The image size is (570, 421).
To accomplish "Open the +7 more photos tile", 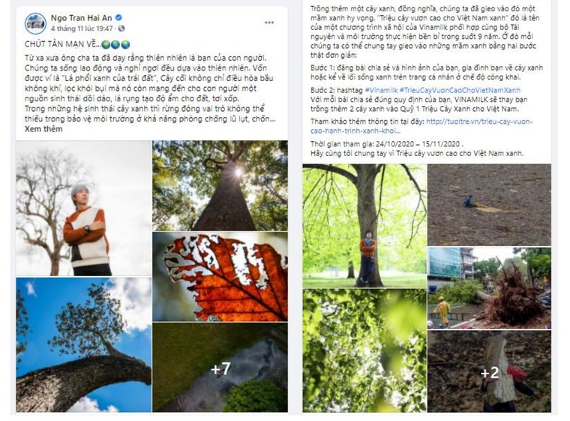I will tap(220, 368).
